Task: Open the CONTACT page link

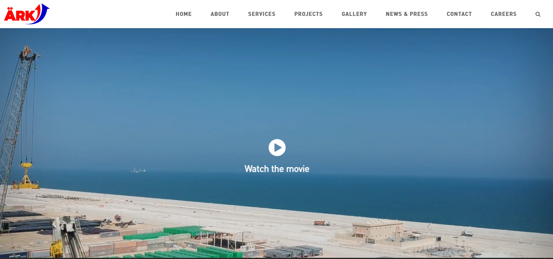Action: (x=459, y=14)
